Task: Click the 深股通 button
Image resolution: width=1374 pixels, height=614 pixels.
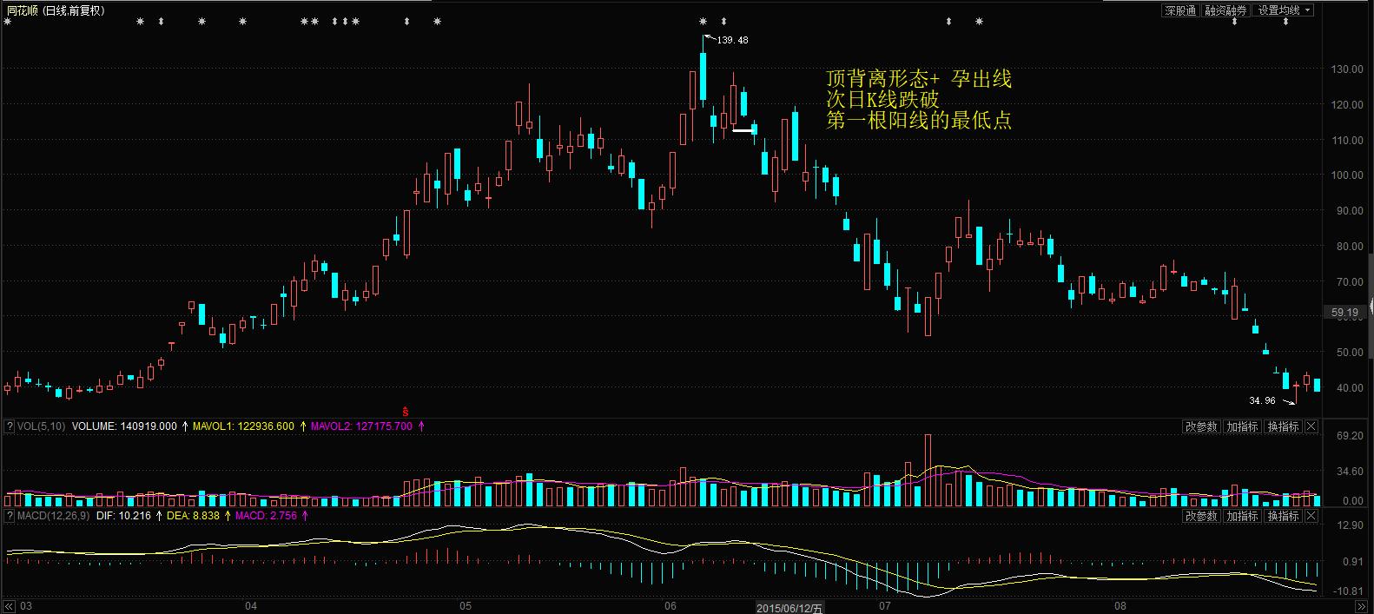Action: 1180,10
